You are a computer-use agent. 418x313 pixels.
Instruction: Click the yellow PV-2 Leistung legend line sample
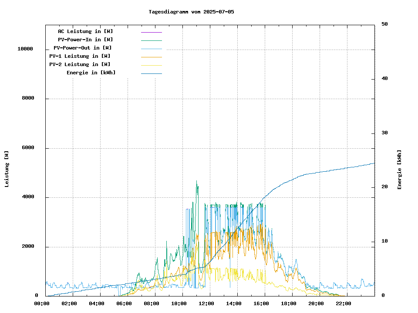point(151,65)
